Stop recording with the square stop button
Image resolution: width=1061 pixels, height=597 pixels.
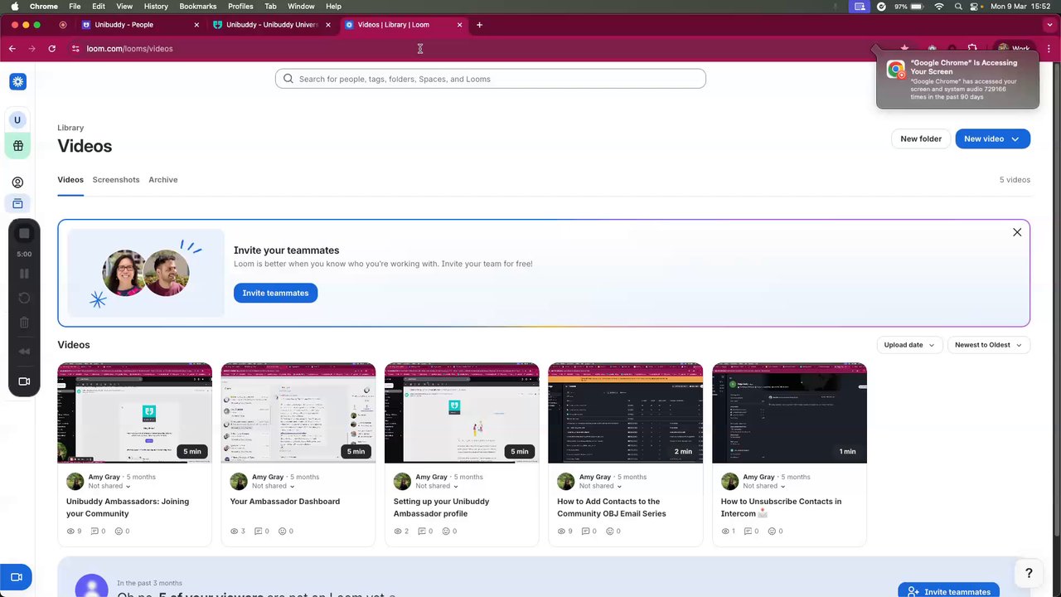point(24,234)
